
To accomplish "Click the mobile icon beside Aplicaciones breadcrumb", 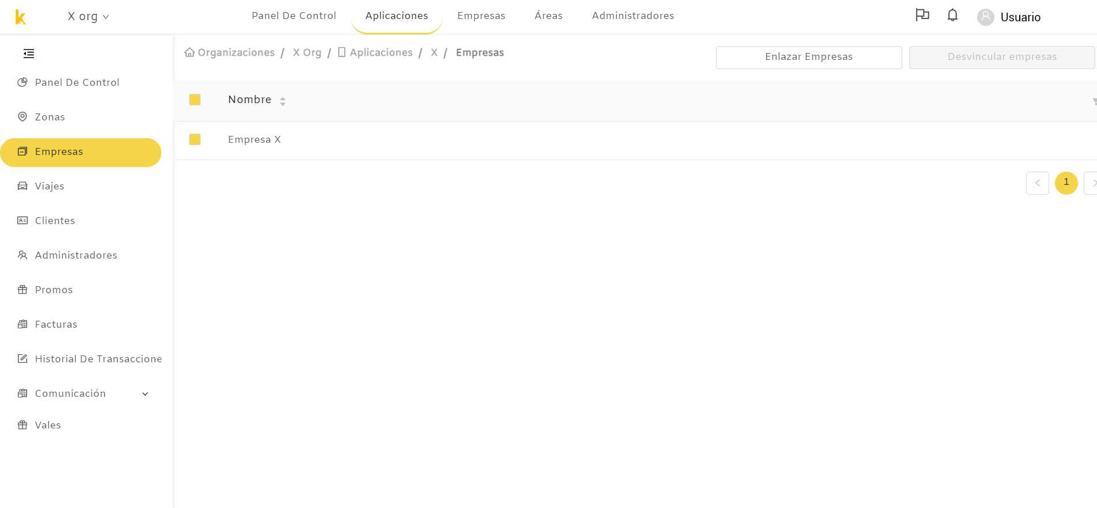I will pos(342,52).
